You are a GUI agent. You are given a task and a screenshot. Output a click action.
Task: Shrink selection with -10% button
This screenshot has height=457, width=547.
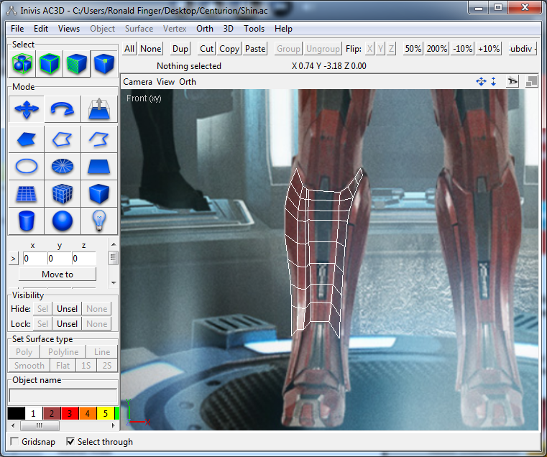tap(462, 49)
